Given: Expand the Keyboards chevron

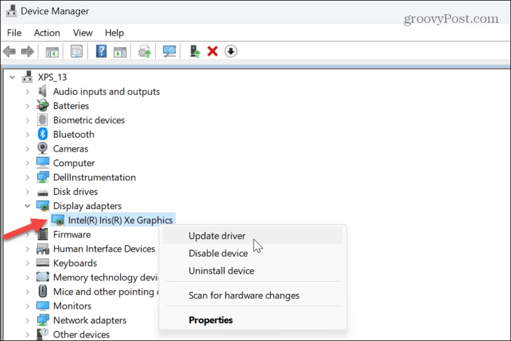Looking at the screenshot, I should [27, 263].
